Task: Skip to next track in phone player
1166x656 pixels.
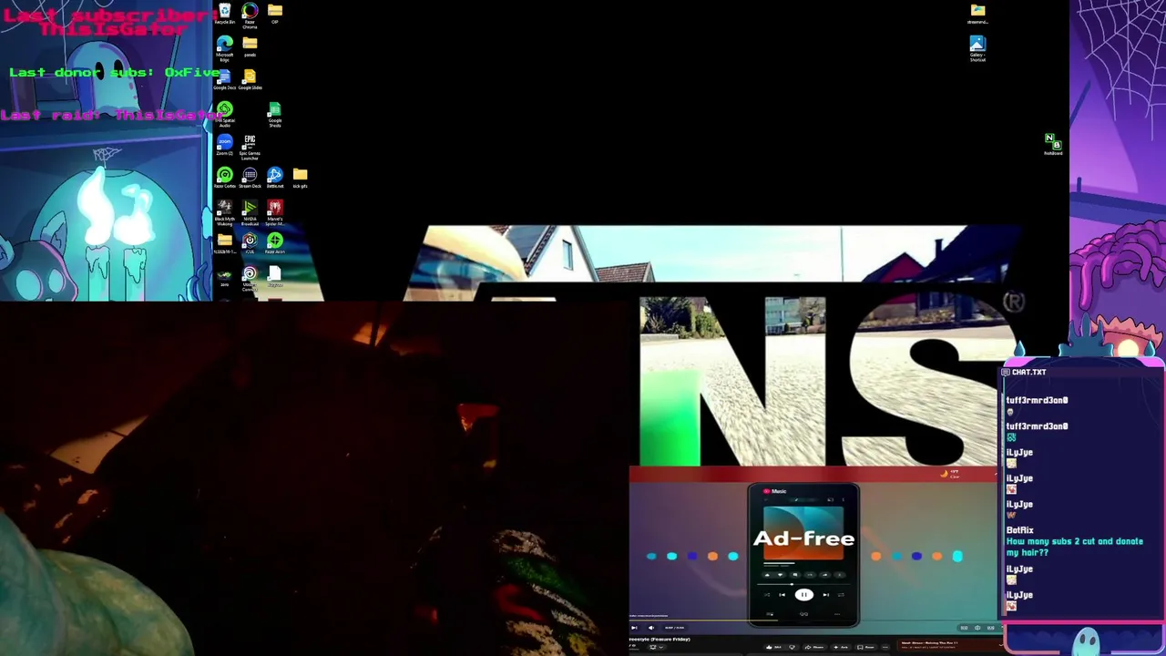Action: pos(826,595)
